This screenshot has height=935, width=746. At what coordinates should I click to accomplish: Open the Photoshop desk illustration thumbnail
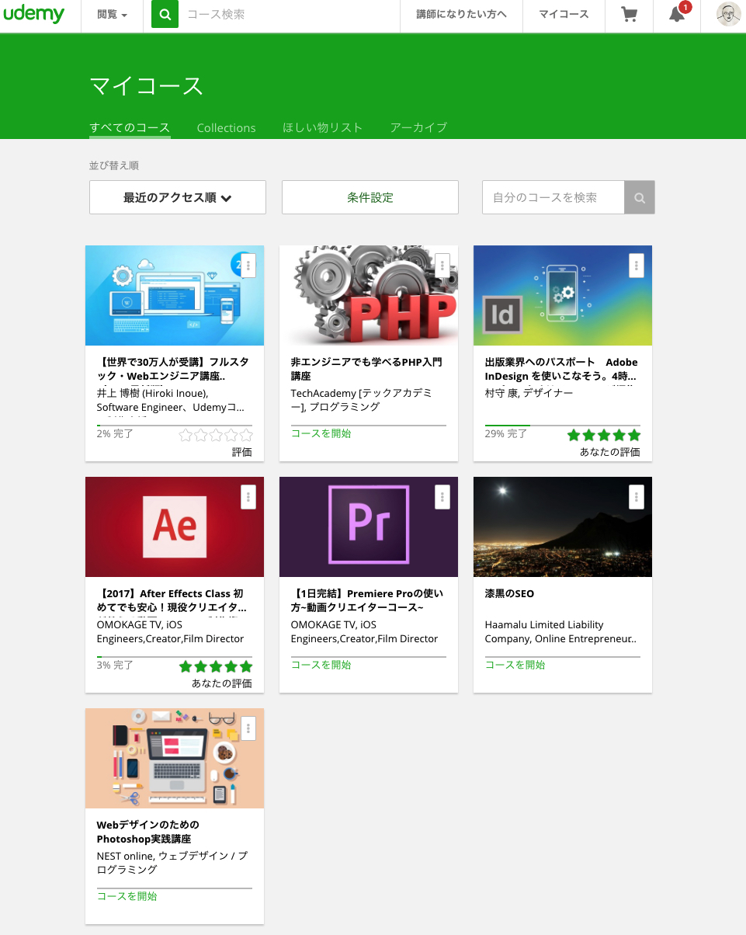(x=175, y=759)
